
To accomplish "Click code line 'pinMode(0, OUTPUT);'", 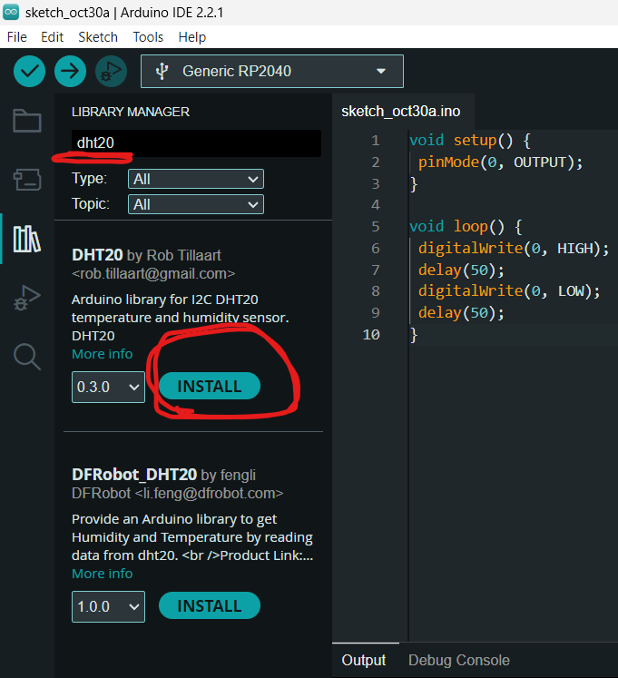I will click(x=500, y=162).
